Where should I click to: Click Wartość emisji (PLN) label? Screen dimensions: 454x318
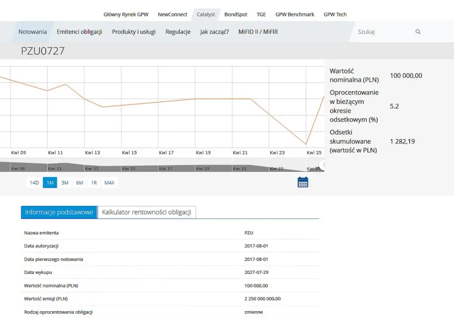coord(46,298)
